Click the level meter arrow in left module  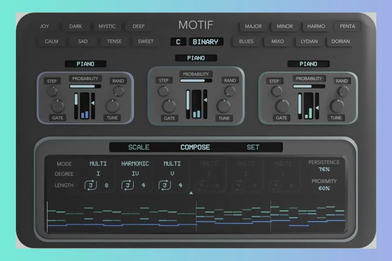(92, 103)
